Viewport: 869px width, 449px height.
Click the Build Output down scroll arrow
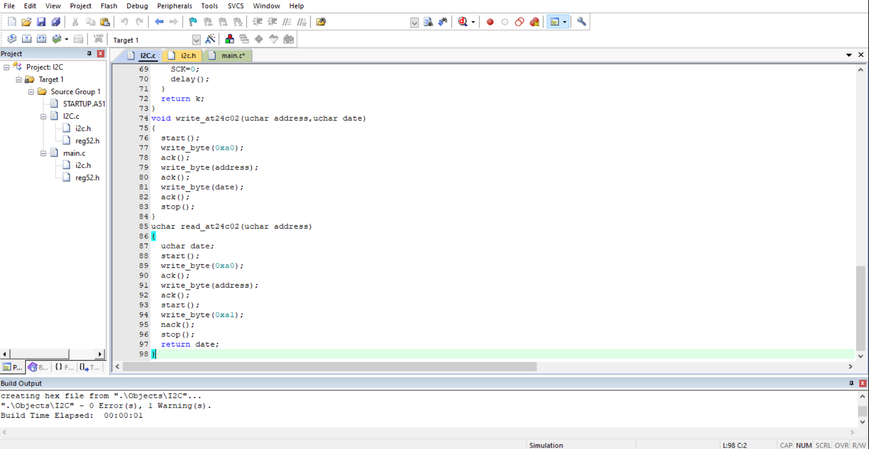pos(862,422)
